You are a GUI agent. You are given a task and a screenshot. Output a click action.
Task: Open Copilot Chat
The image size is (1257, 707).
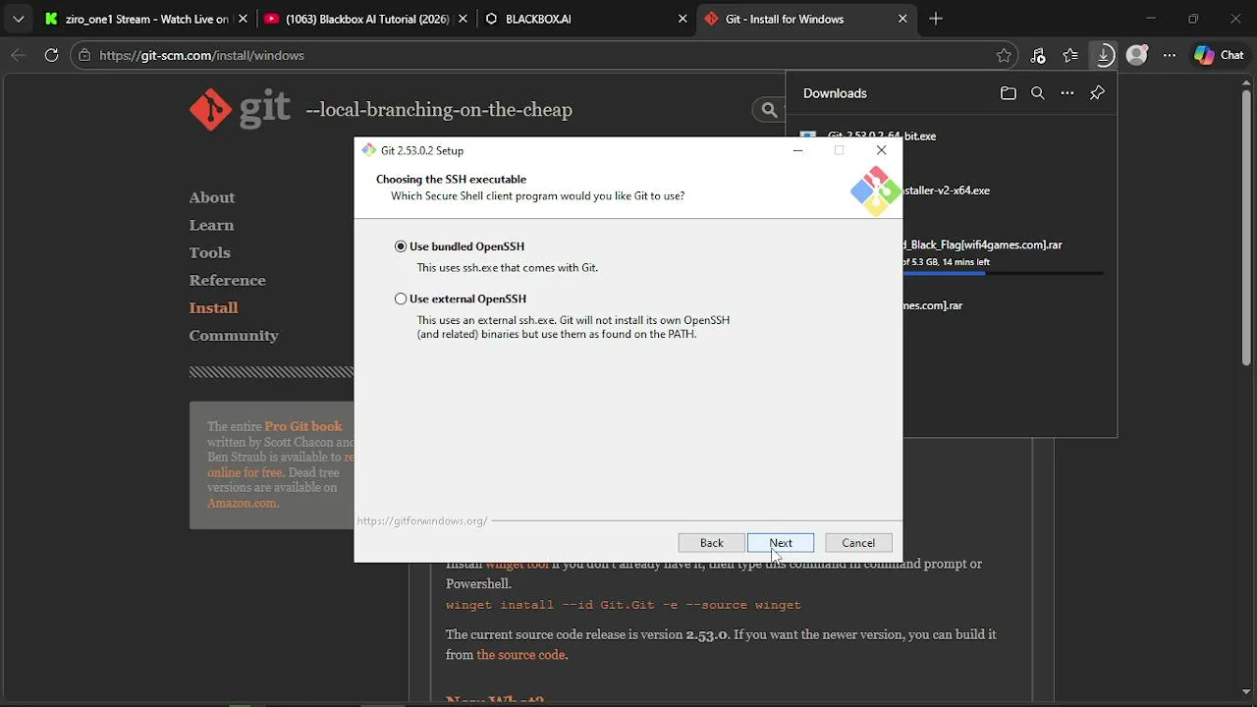click(1219, 55)
